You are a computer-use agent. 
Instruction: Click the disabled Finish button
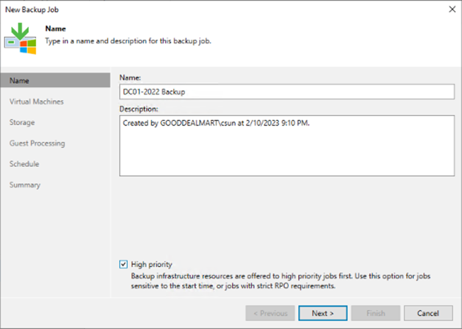(x=375, y=313)
